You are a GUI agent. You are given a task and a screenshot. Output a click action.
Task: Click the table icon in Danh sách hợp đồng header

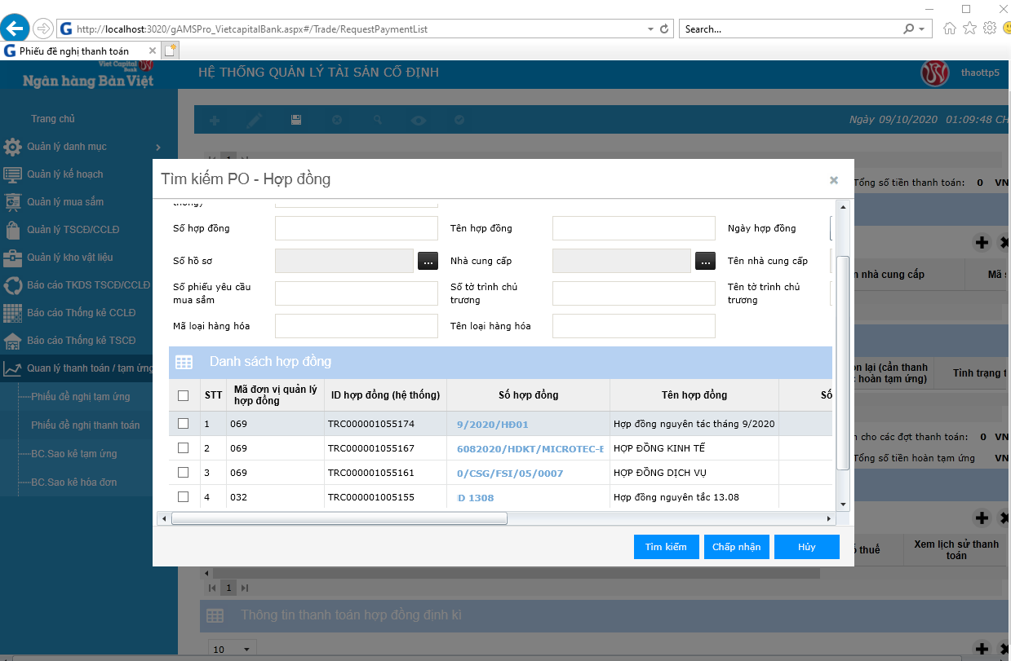[x=184, y=362]
